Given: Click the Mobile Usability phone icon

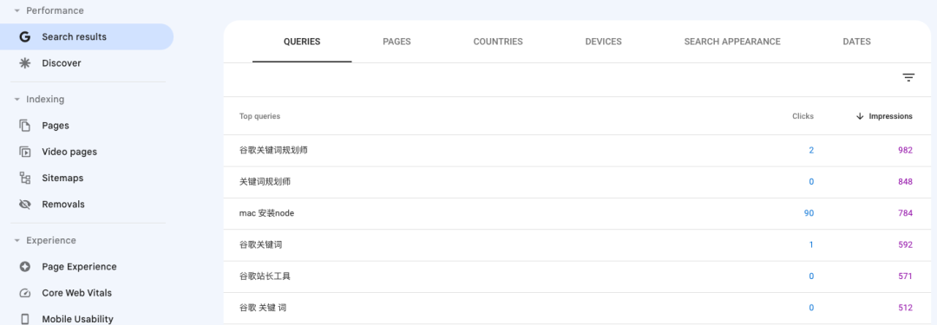Looking at the screenshot, I should pyautogui.click(x=24, y=319).
